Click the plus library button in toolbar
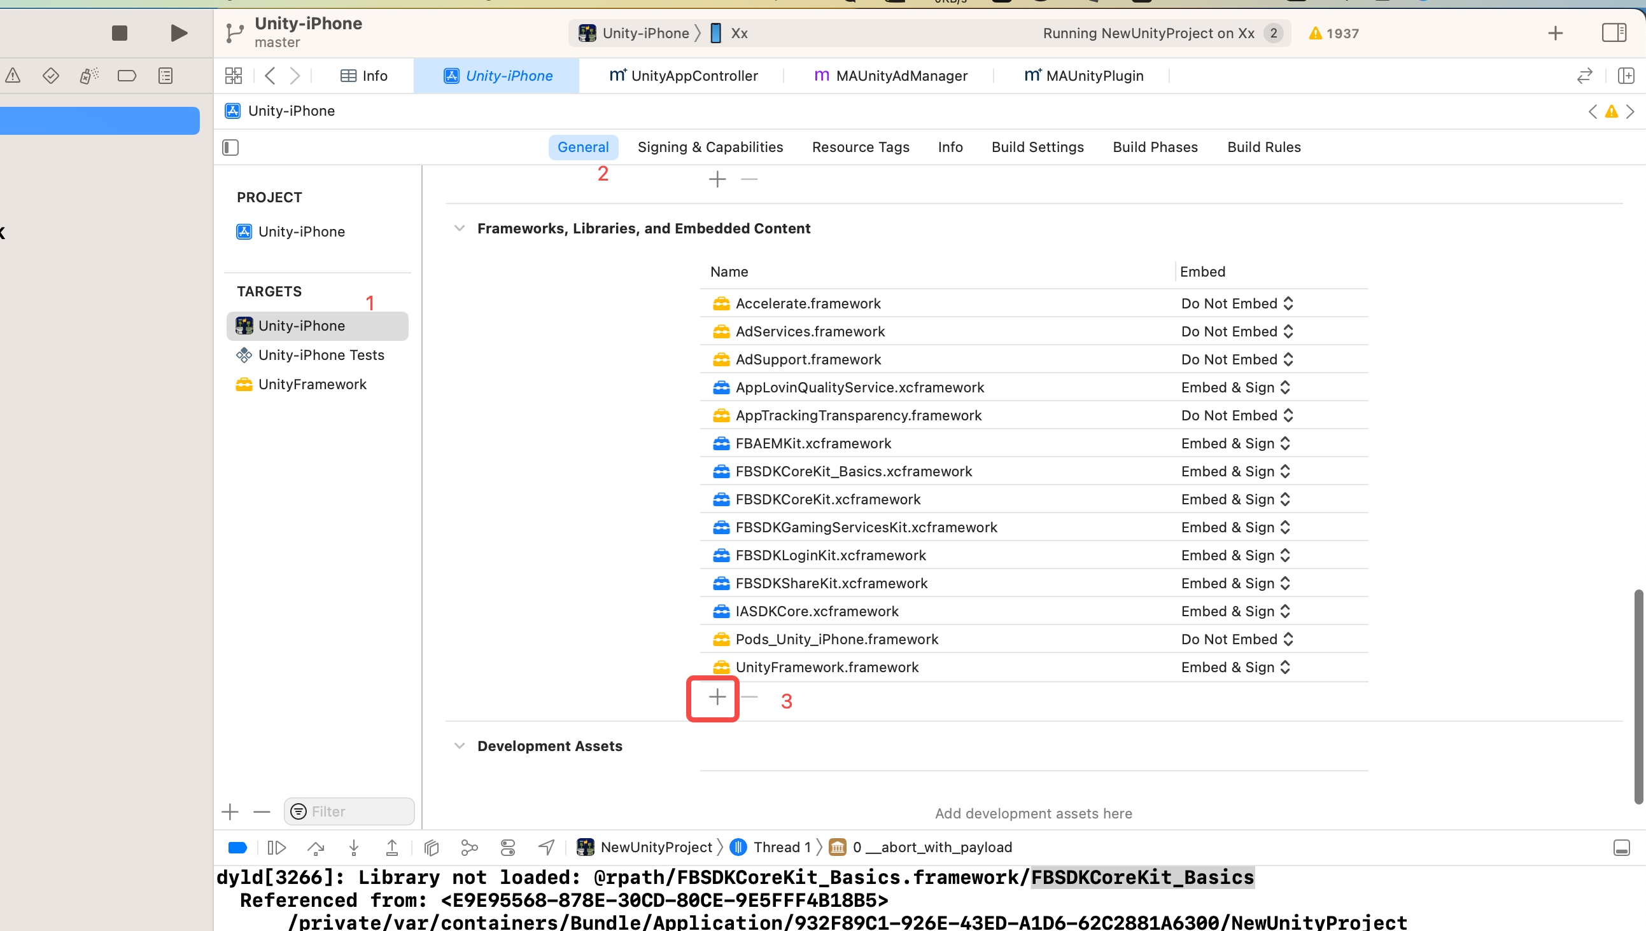1646x931 pixels. tap(1555, 32)
